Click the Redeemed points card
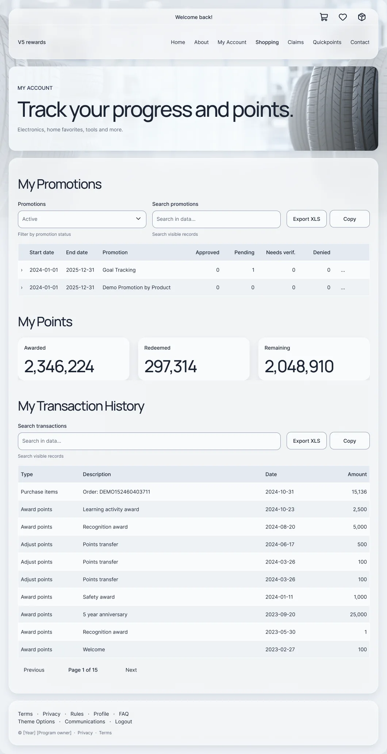This screenshot has height=754, width=387. (194, 359)
